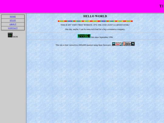Go to the STUFF page link

[13, 21]
